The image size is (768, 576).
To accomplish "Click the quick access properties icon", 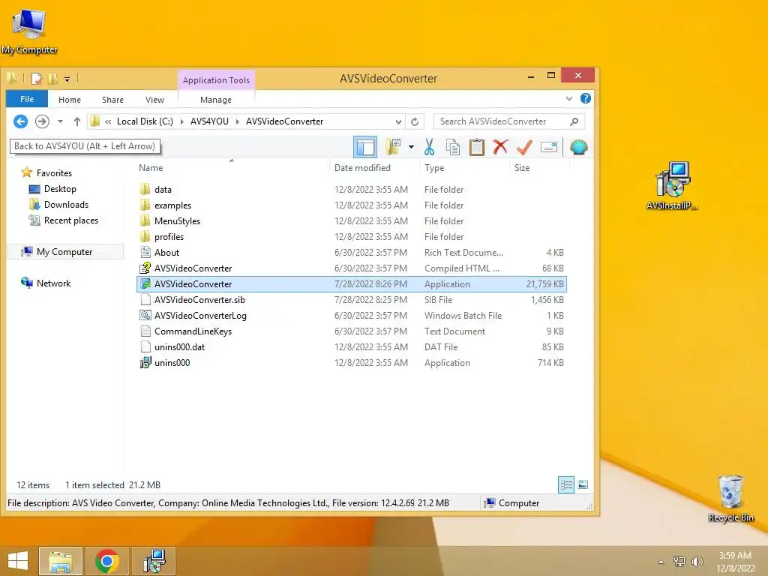I will pos(37,78).
